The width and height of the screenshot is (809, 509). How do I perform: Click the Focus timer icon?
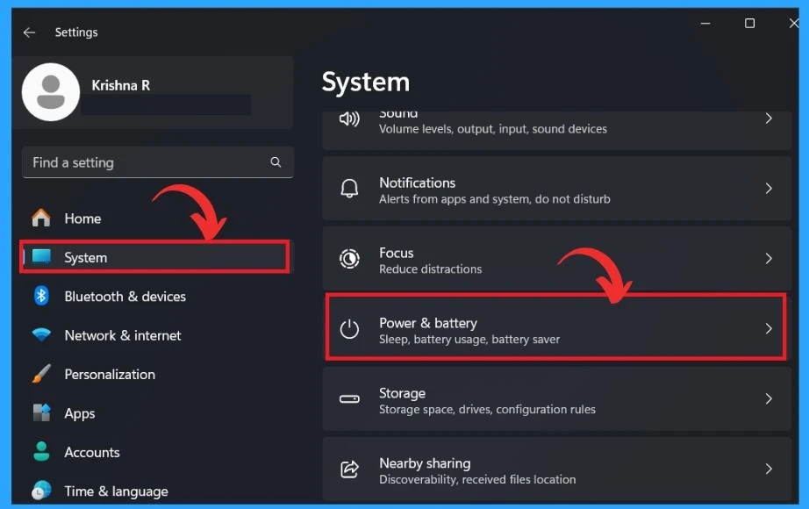tap(349, 259)
